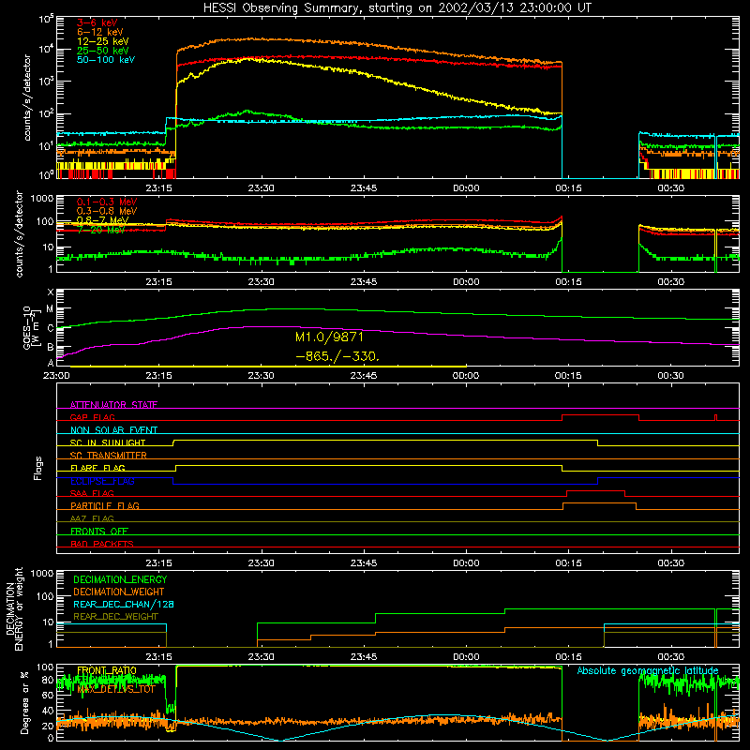Click the NON_SOLAR_EVENT flag label
Screen dimensions: 750x750
click(113, 430)
